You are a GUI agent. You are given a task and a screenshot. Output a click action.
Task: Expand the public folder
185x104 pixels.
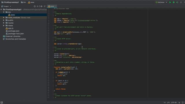tap(4, 20)
